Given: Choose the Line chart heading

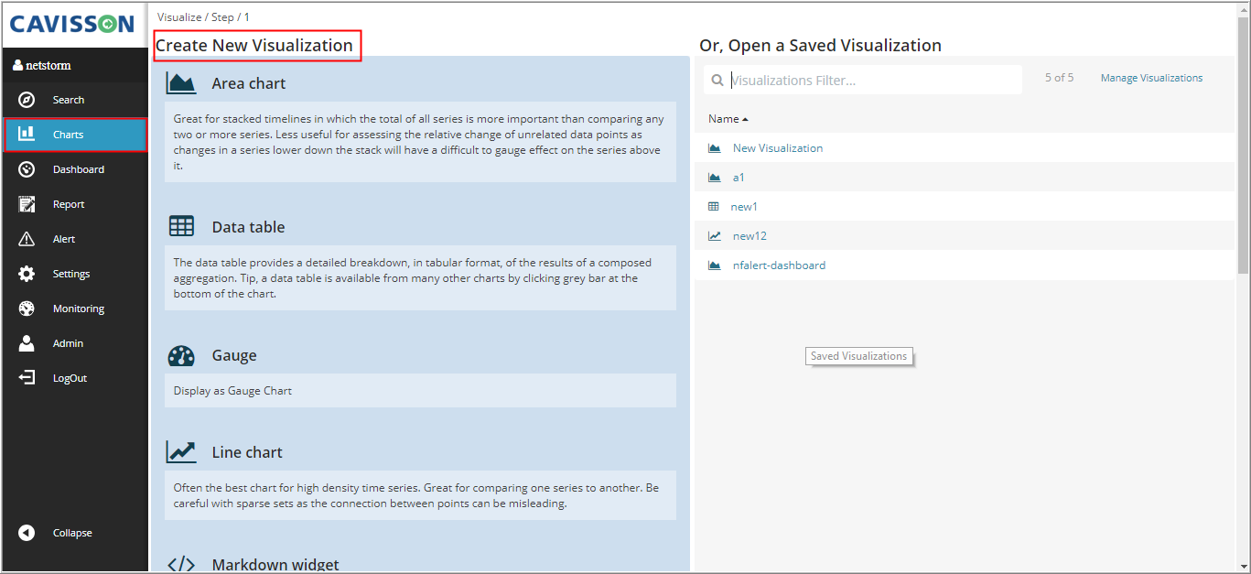Looking at the screenshot, I should tap(247, 452).
